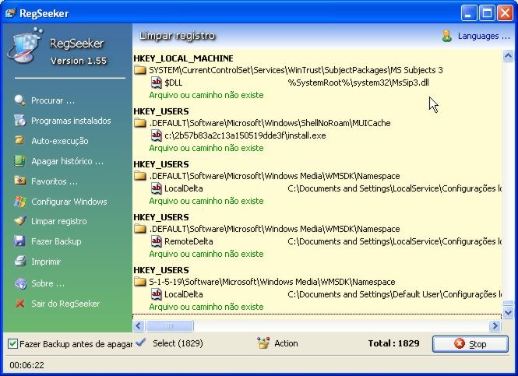Click the Limpar registro broom icon

point(19,221)
